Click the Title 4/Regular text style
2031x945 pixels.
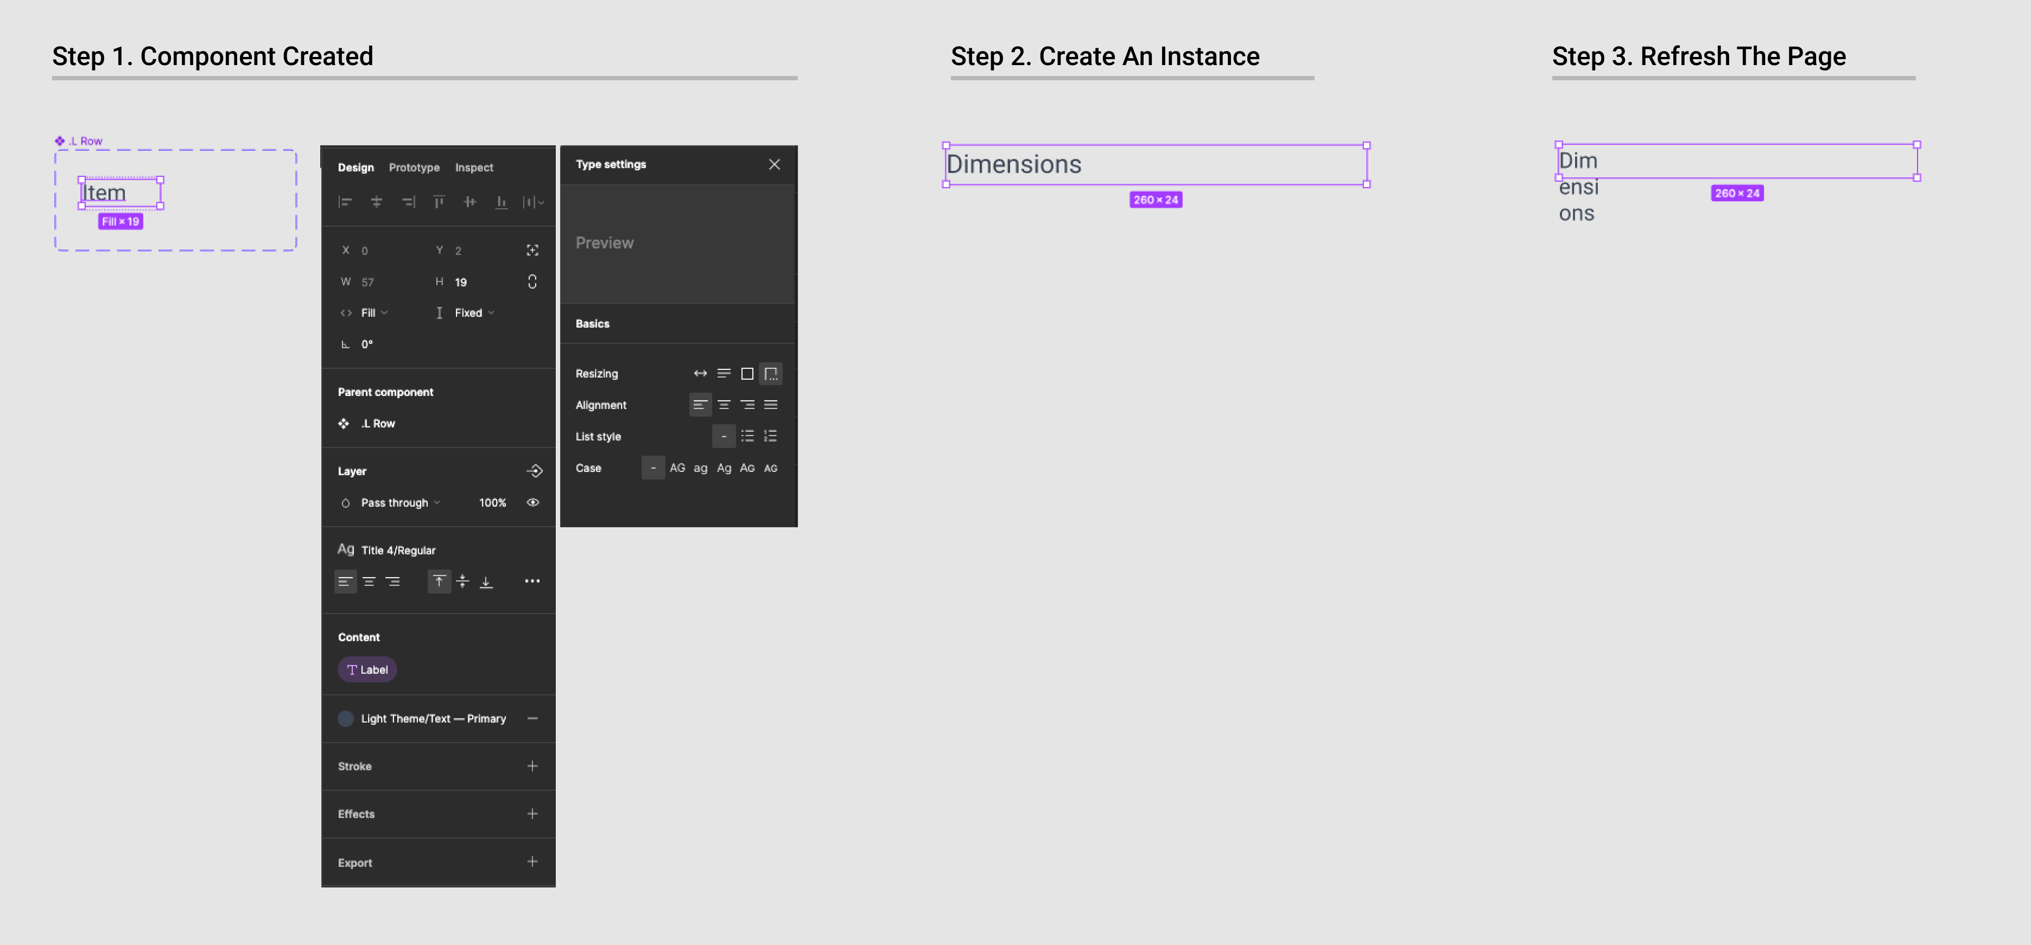(x=398, y=550)
